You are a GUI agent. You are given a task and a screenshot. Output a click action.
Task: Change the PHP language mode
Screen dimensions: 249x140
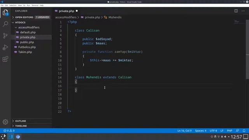click(x=230, y=131)
